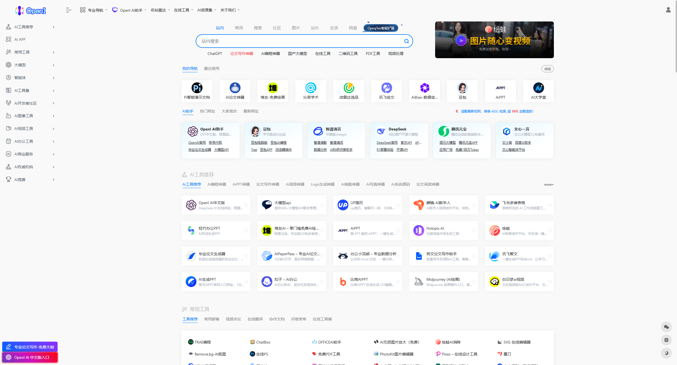Click 论文写作神器 quick search link
This screenshot has height=365, width=677.
(242, 54)
